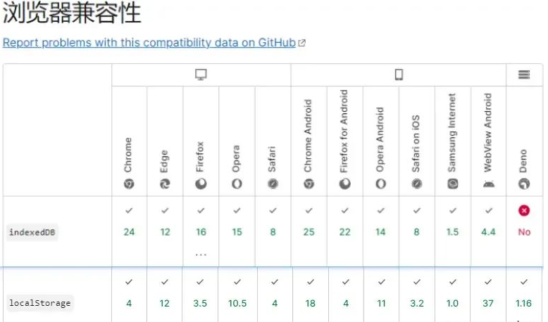Click the Deno runtime icon

click(524, 183)
